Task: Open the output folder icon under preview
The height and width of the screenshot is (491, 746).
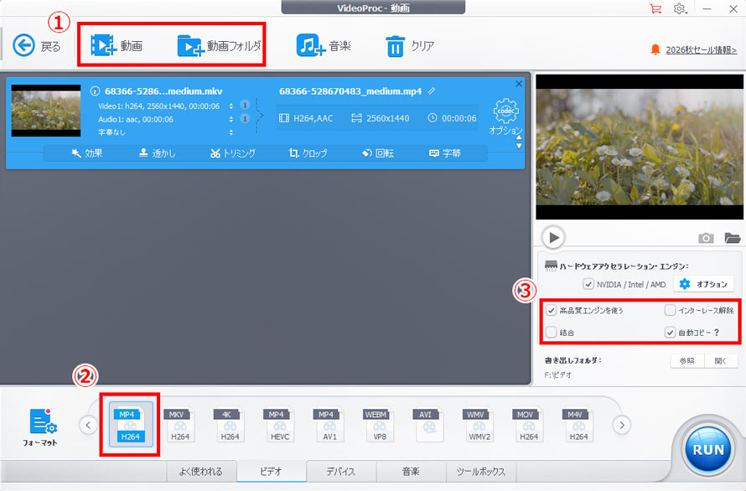Action: coord(732,237)
